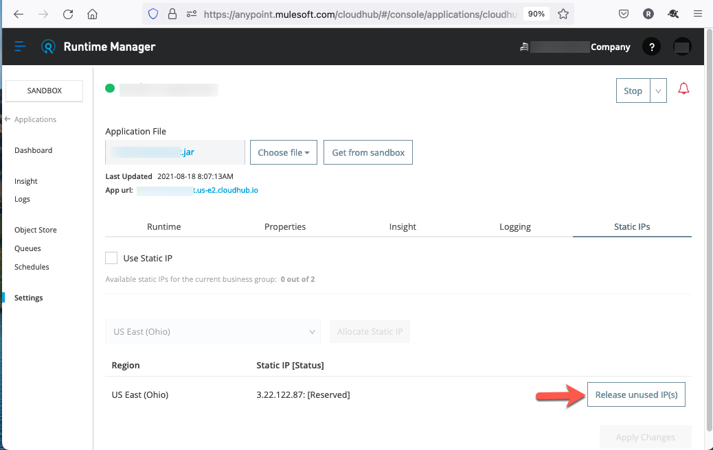The width and height of the screenshot is (713, 450).
Task: Open the user profile avatar
Action: point(682,47)
